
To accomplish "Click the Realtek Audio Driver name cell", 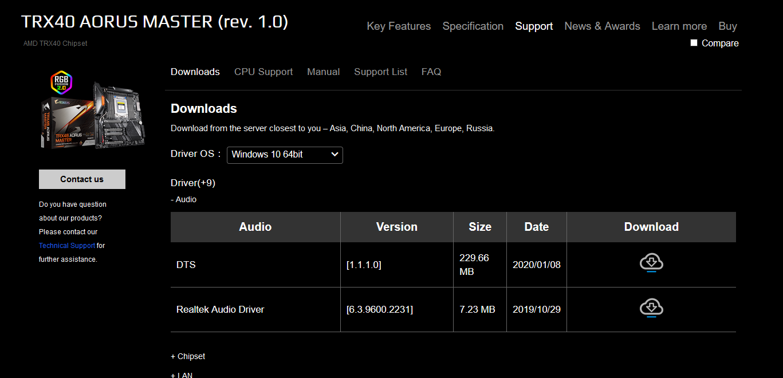I will pos(255,309).
